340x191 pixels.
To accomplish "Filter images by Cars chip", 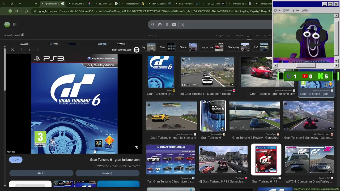I will [167, 47].
